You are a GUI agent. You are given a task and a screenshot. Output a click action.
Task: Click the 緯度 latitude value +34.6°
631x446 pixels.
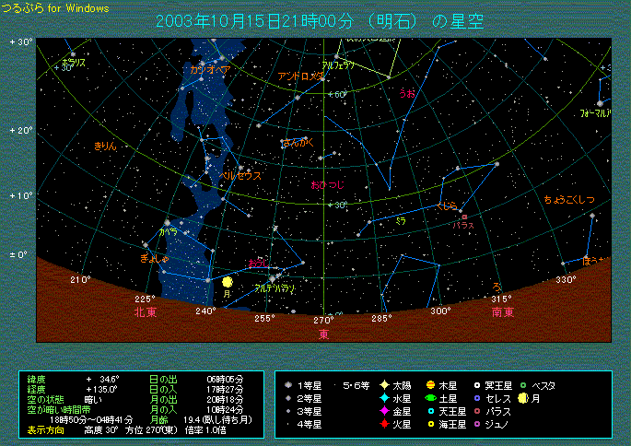pyautogui.click(x=102, y=379)
